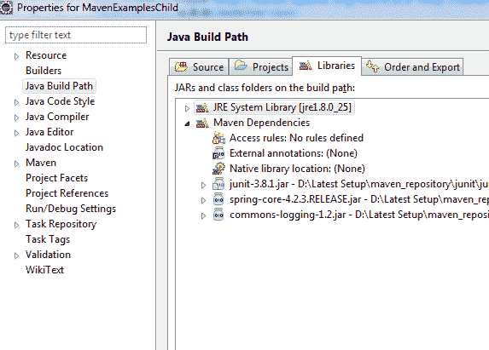This screenshot has height=350, width=489.
Task: Expand the Maven category in the sidebar
Action: point(16,164)
